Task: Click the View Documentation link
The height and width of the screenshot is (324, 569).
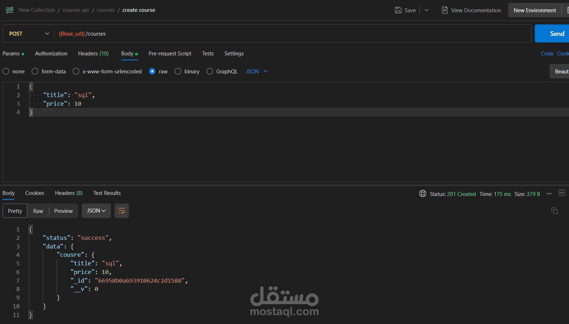Action: (476, 10)
